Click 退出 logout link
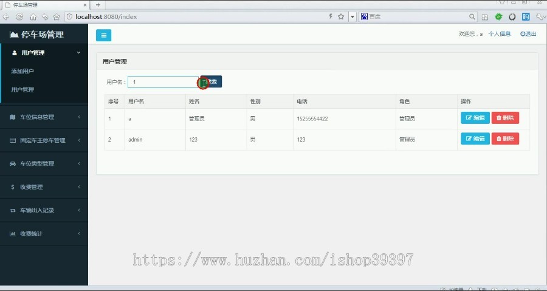 pos(528,34)
